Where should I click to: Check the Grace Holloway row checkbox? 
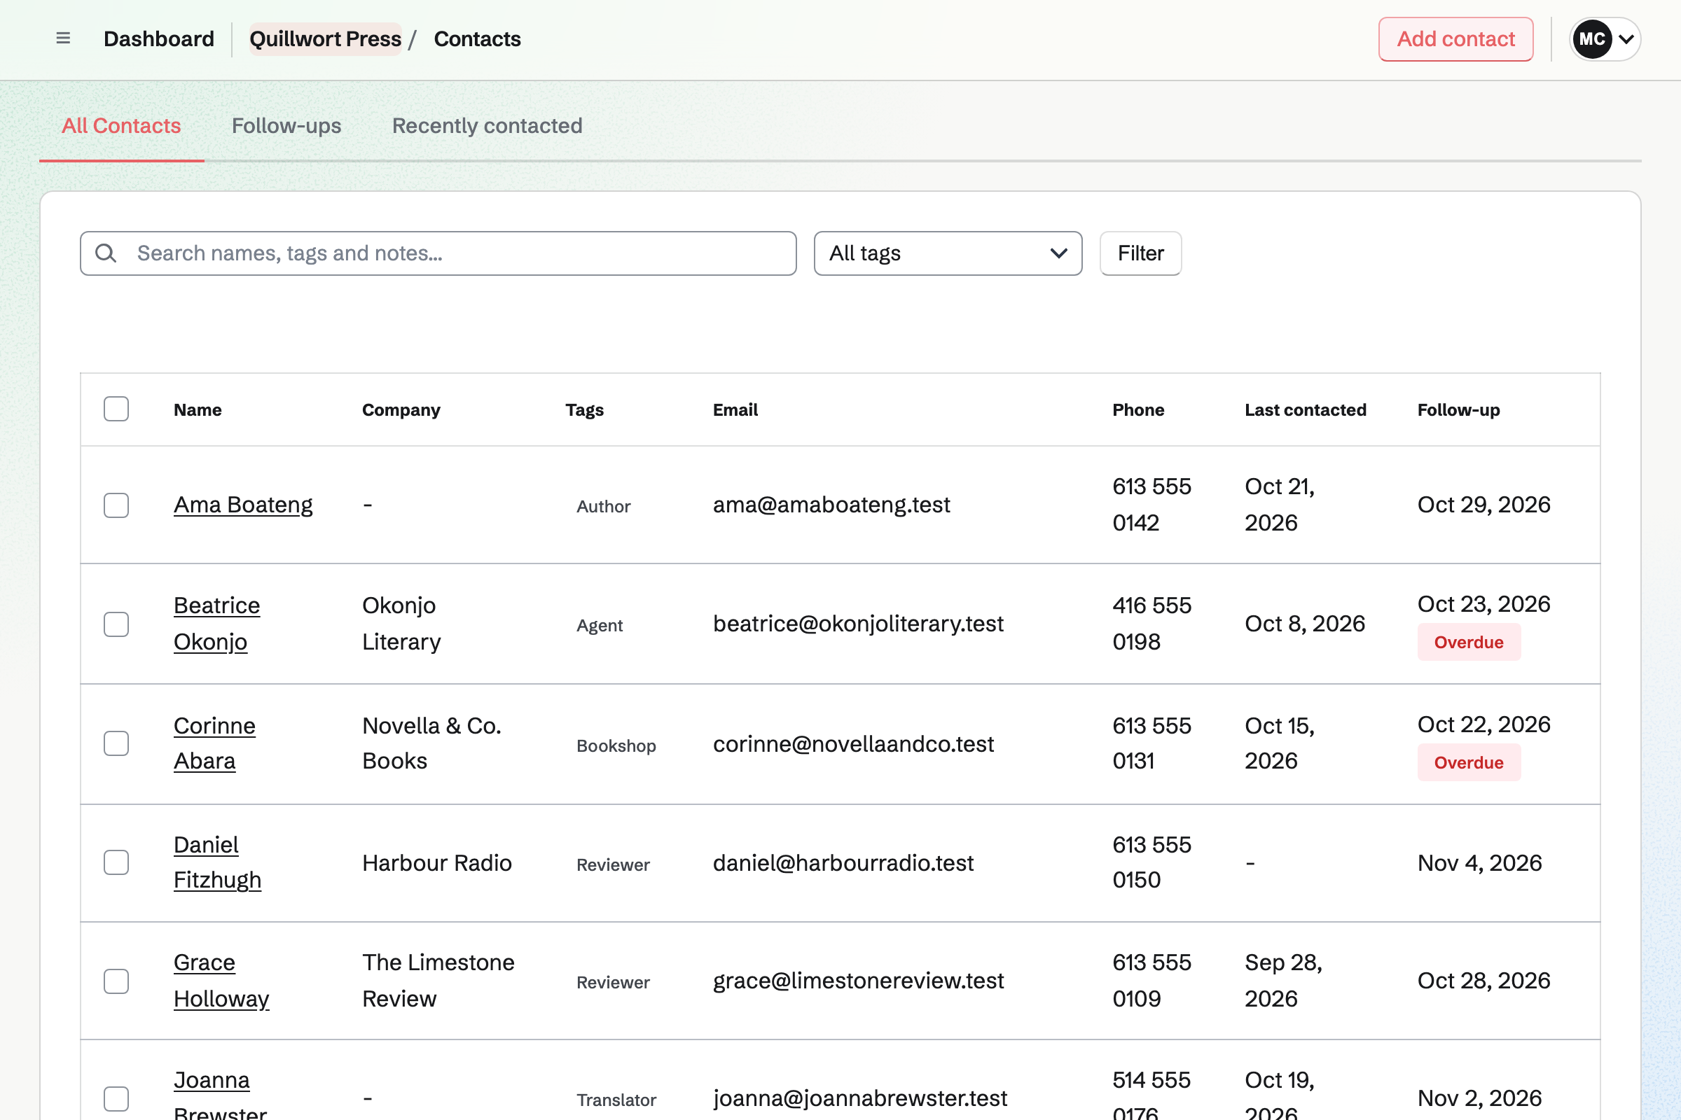116,981
